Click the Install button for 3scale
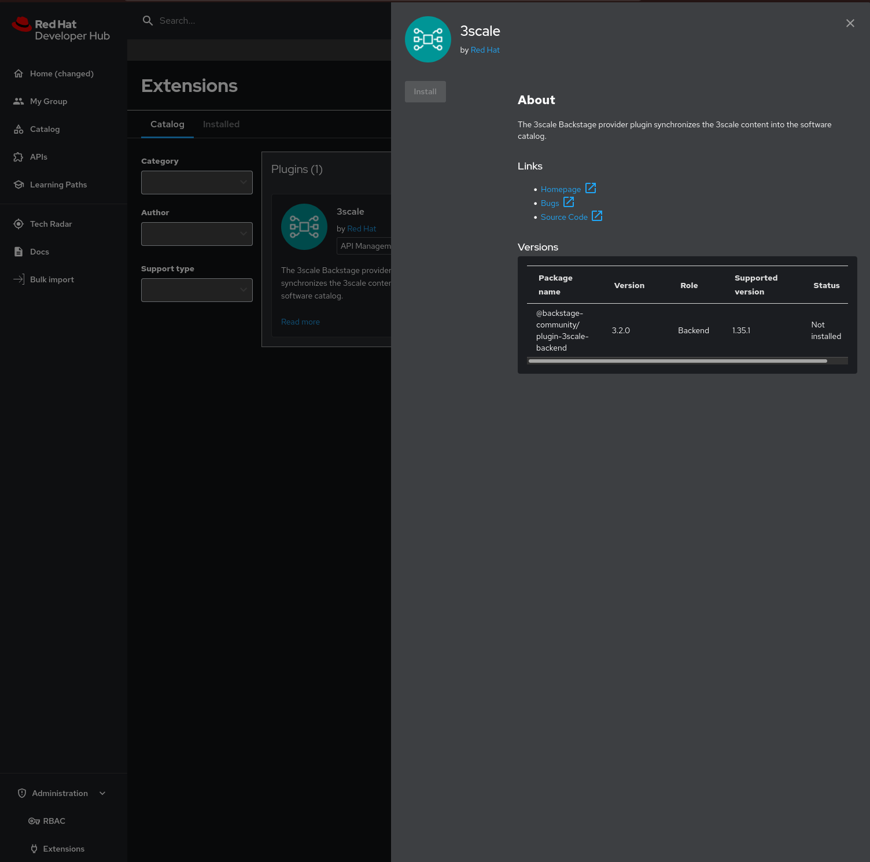Screen dimensions: 870x862 (425, 91)
